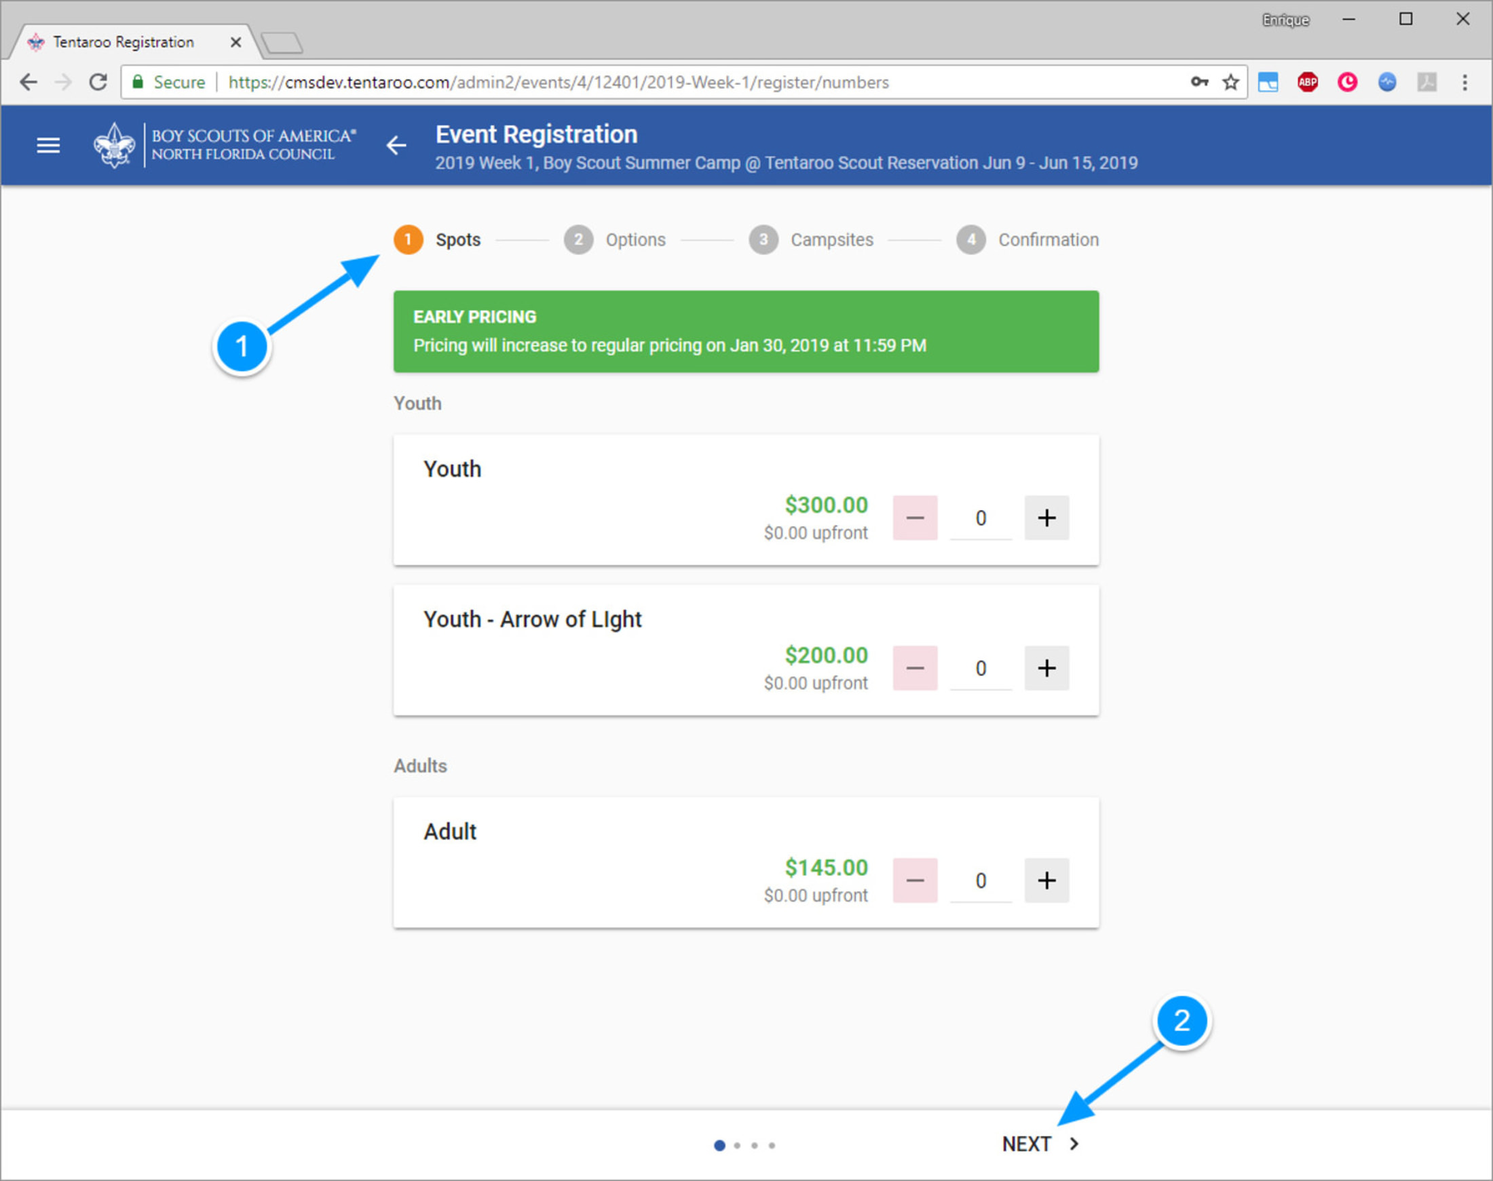
Task: Click the Adult quantity input field
Action: point(981,880)
